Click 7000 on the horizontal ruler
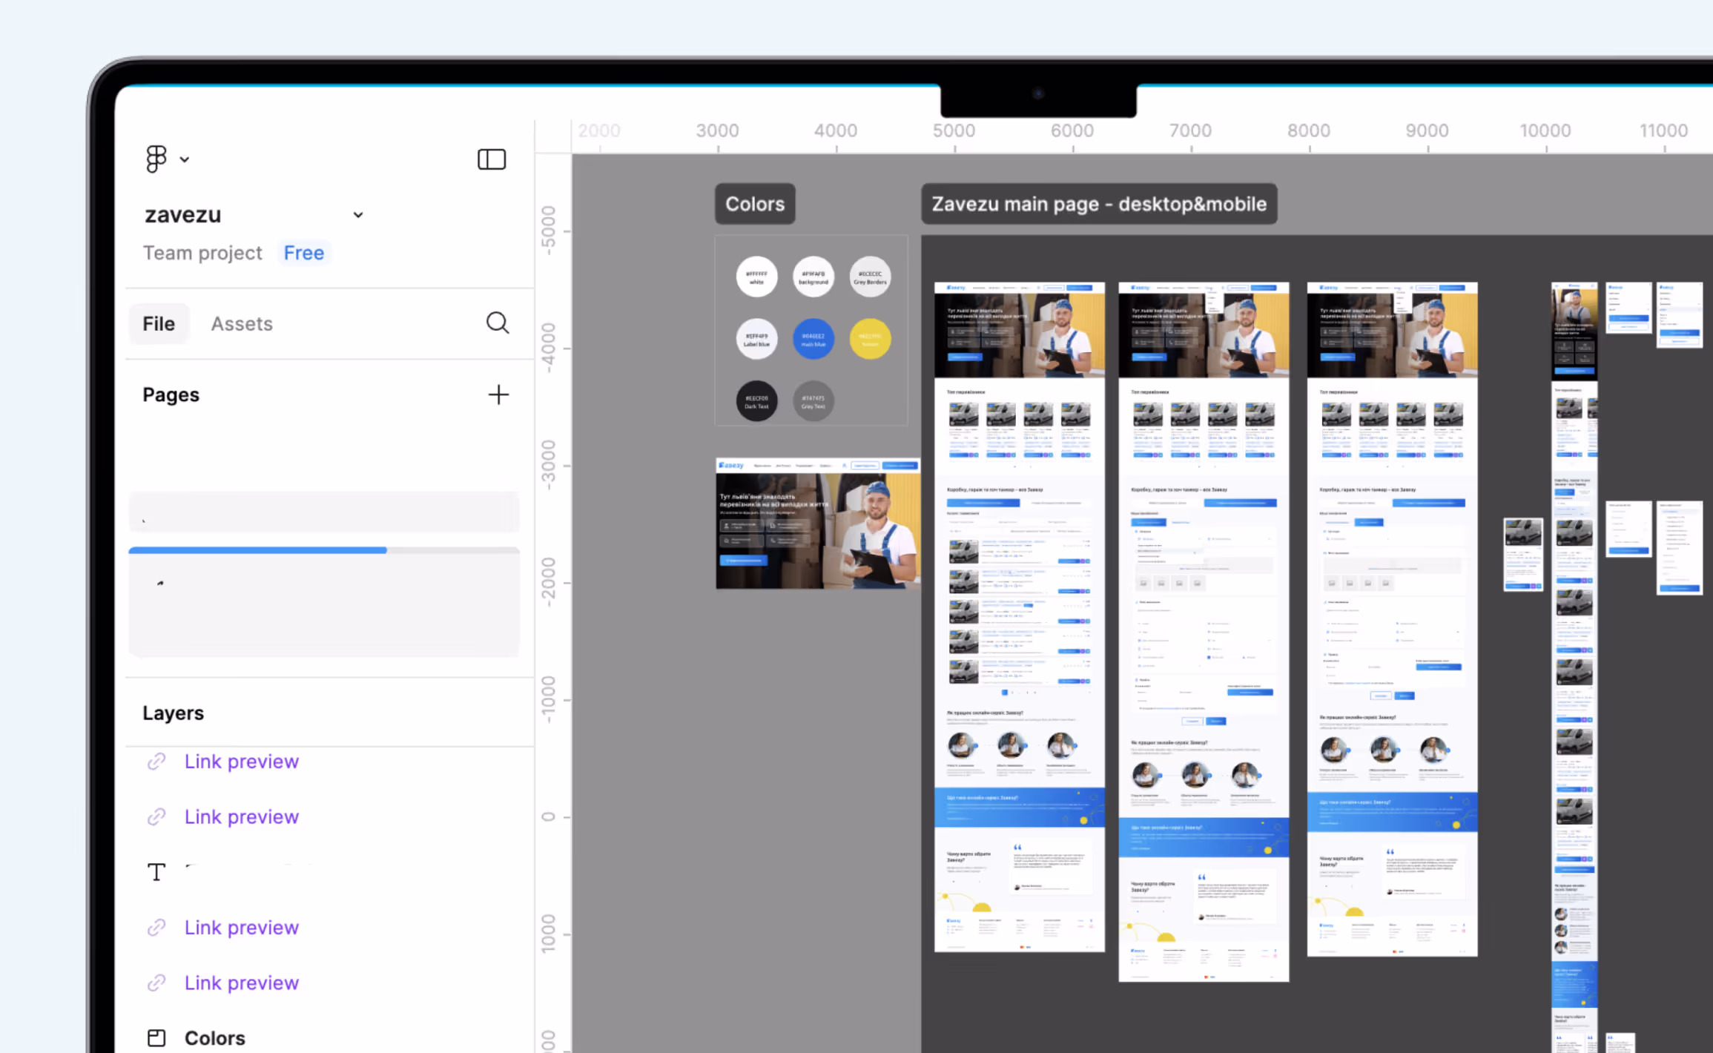Screen dimensions: 1713x1053 [x=1190, y=131]
